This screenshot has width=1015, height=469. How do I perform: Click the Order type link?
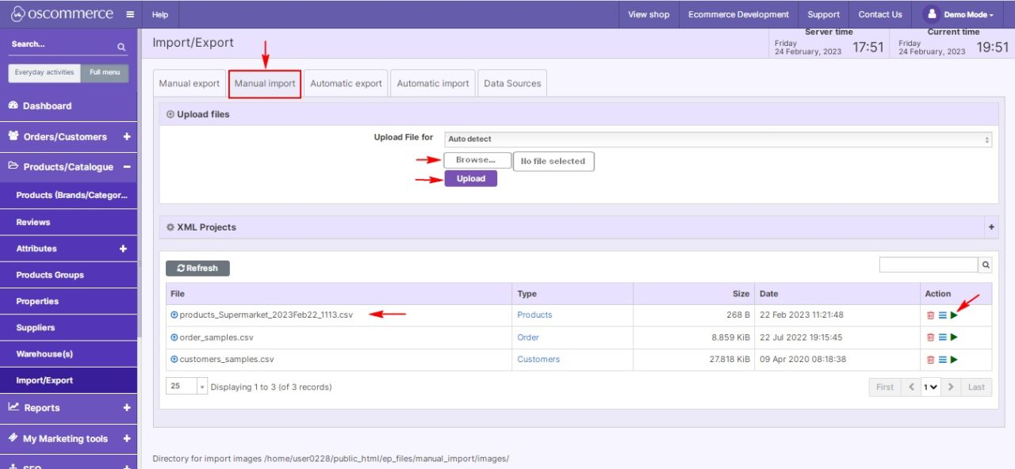(x=528, y=337)
